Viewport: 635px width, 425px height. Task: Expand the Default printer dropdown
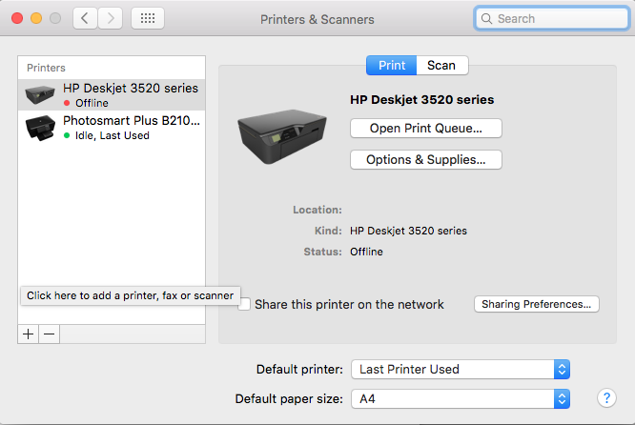tap(461, 369)
